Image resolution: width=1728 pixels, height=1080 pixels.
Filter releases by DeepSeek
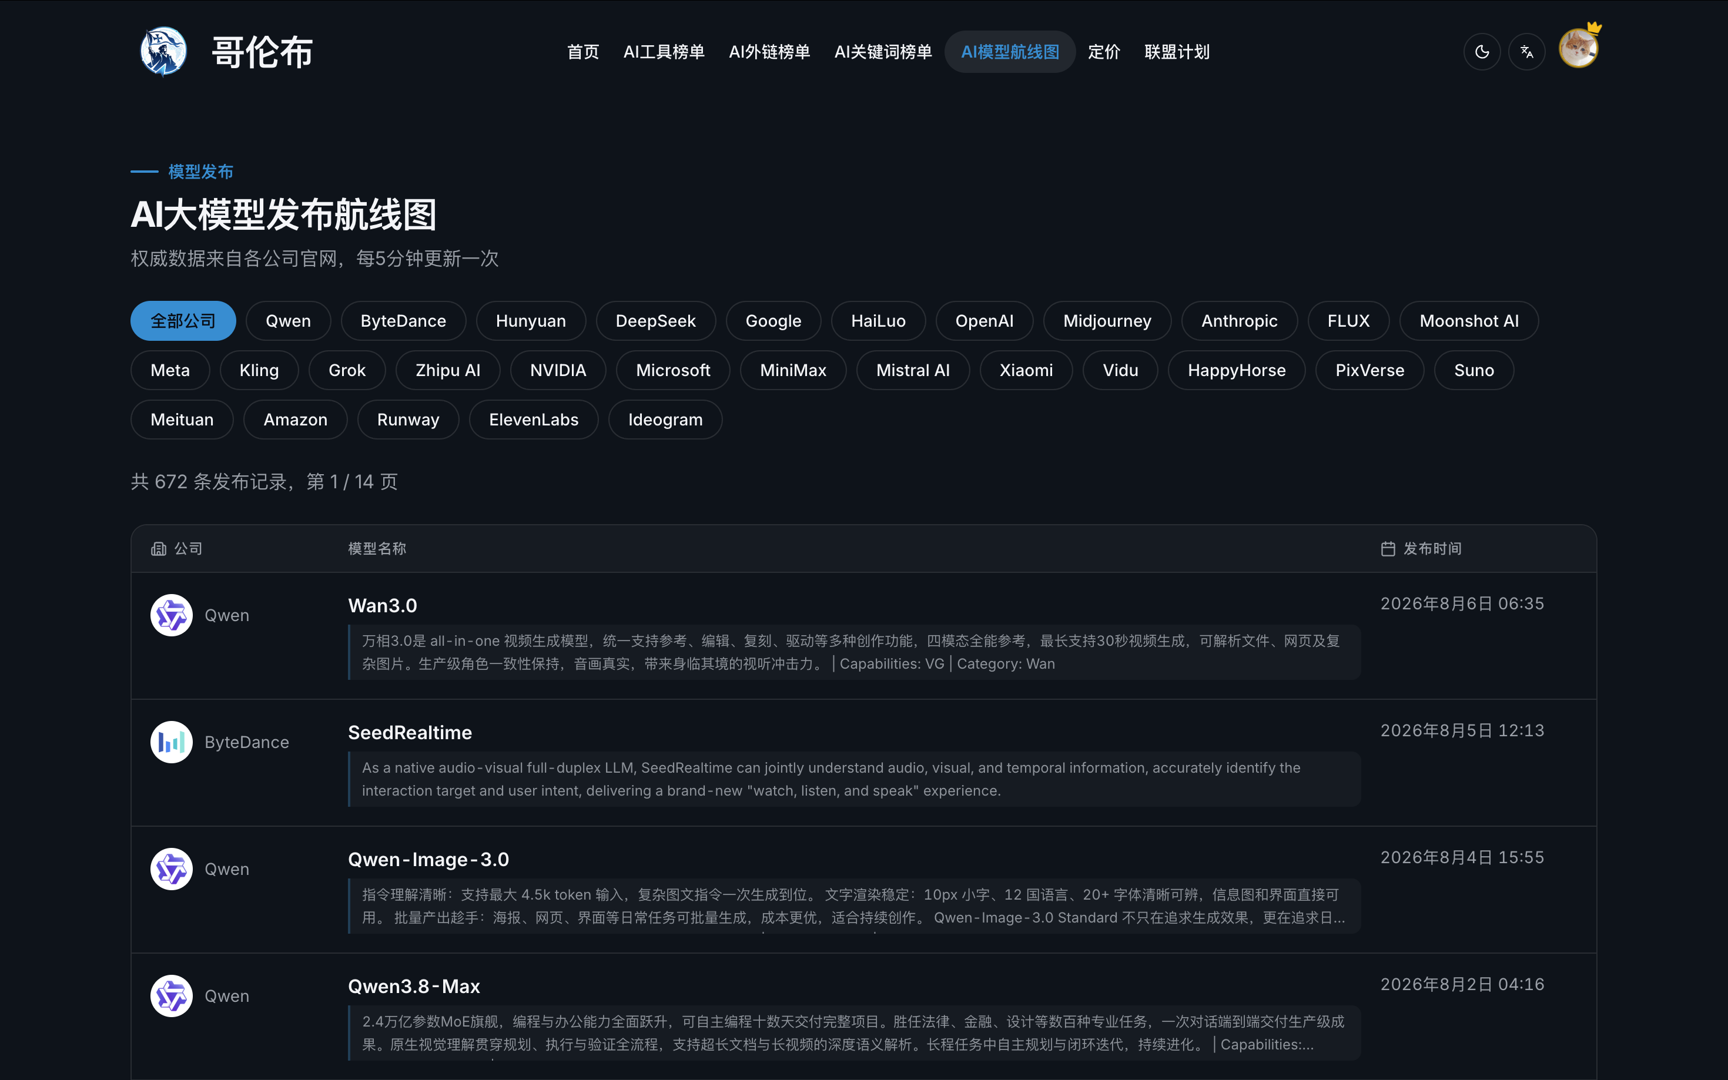(656, 321)
